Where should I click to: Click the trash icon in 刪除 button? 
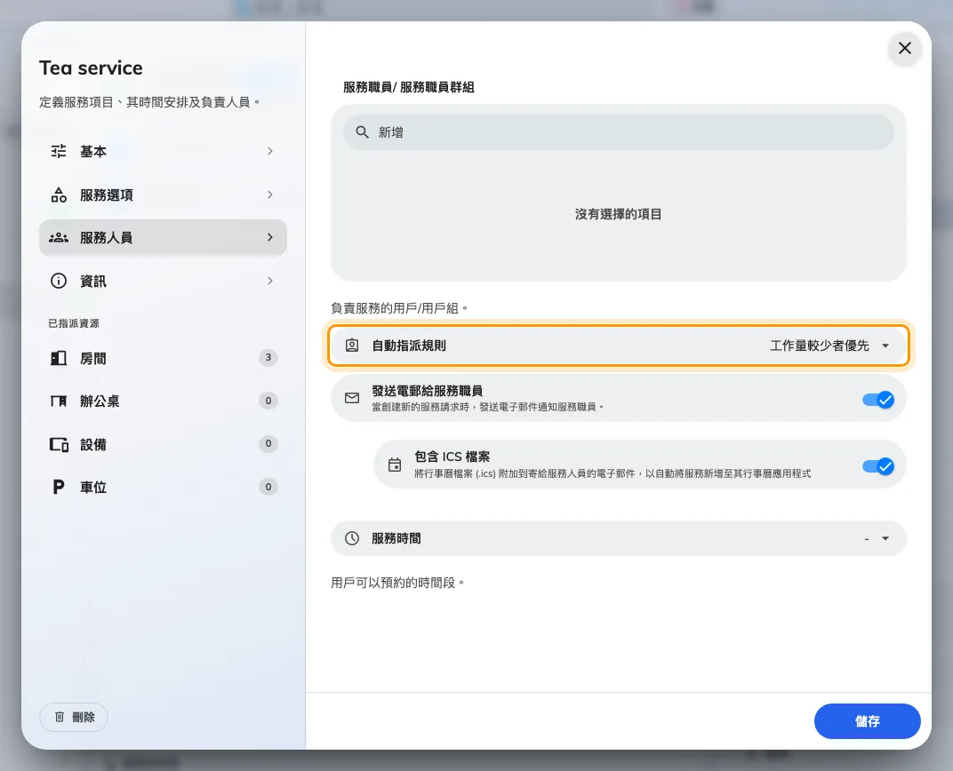[x=60, y=717]
